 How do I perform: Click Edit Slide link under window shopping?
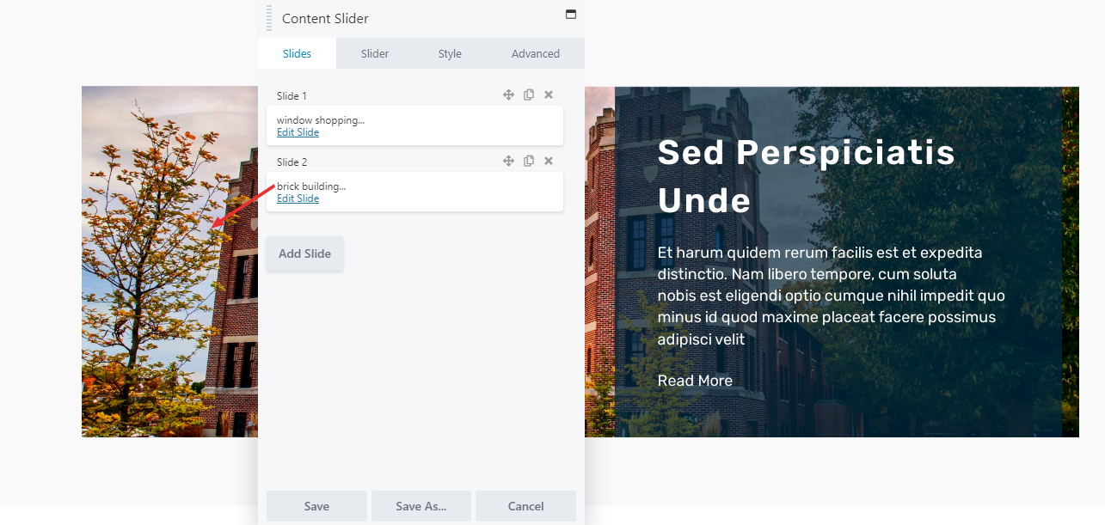[x=298, y=132]
